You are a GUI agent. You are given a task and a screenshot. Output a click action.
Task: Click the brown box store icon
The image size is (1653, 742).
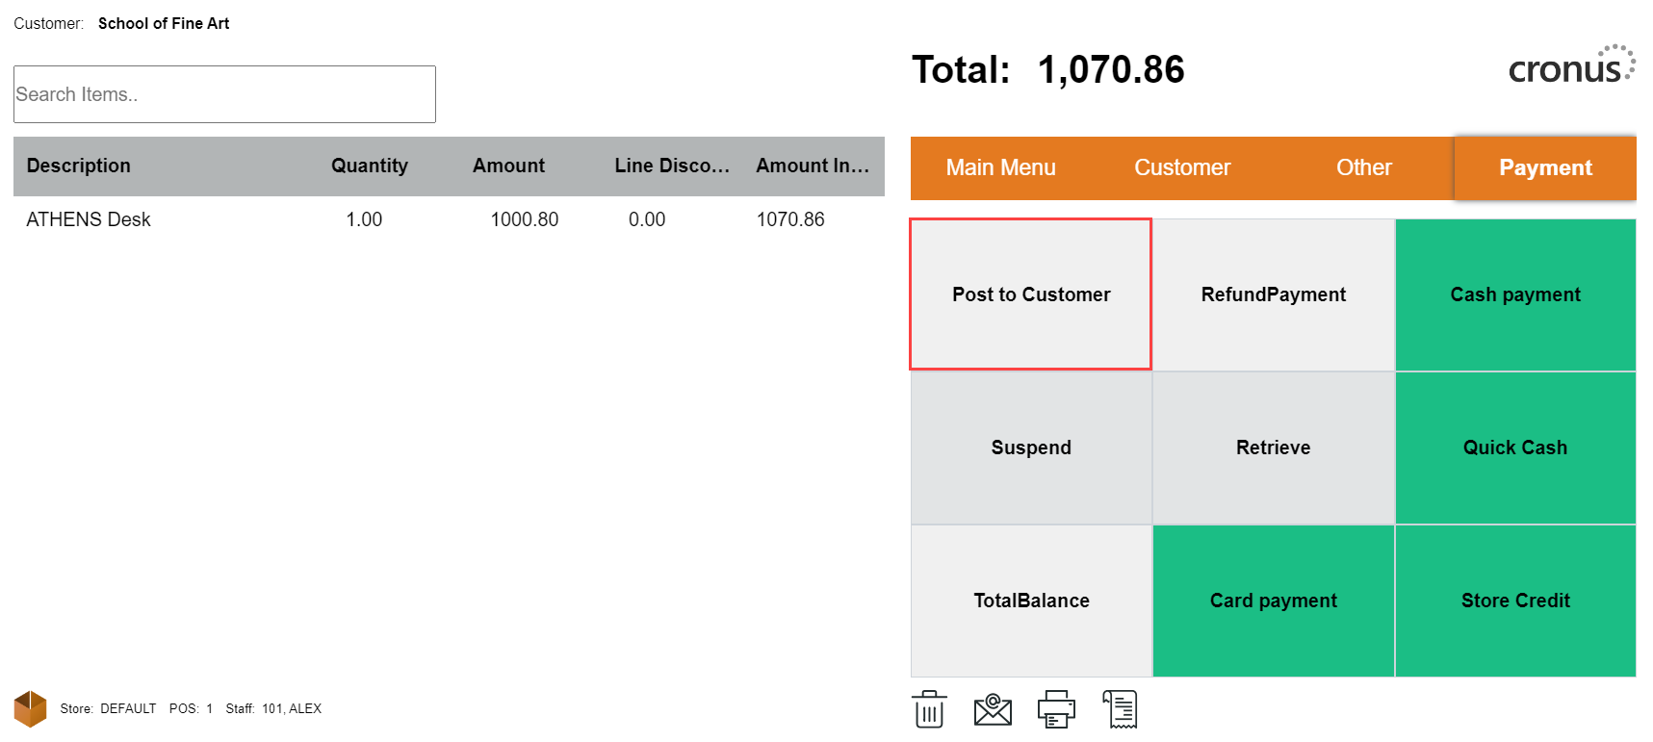tap(30, 709)
